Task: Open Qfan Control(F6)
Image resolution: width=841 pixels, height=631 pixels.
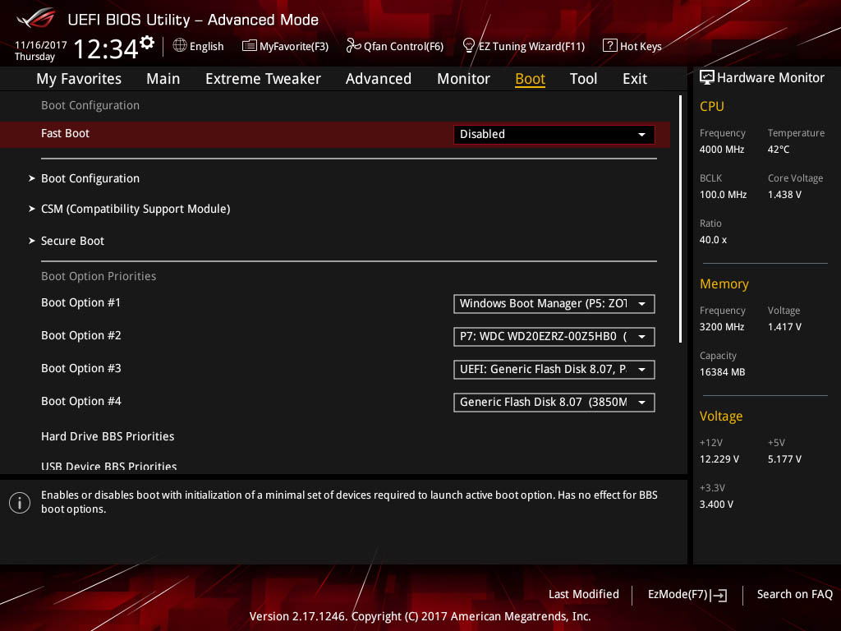Action: coord(395,46)
